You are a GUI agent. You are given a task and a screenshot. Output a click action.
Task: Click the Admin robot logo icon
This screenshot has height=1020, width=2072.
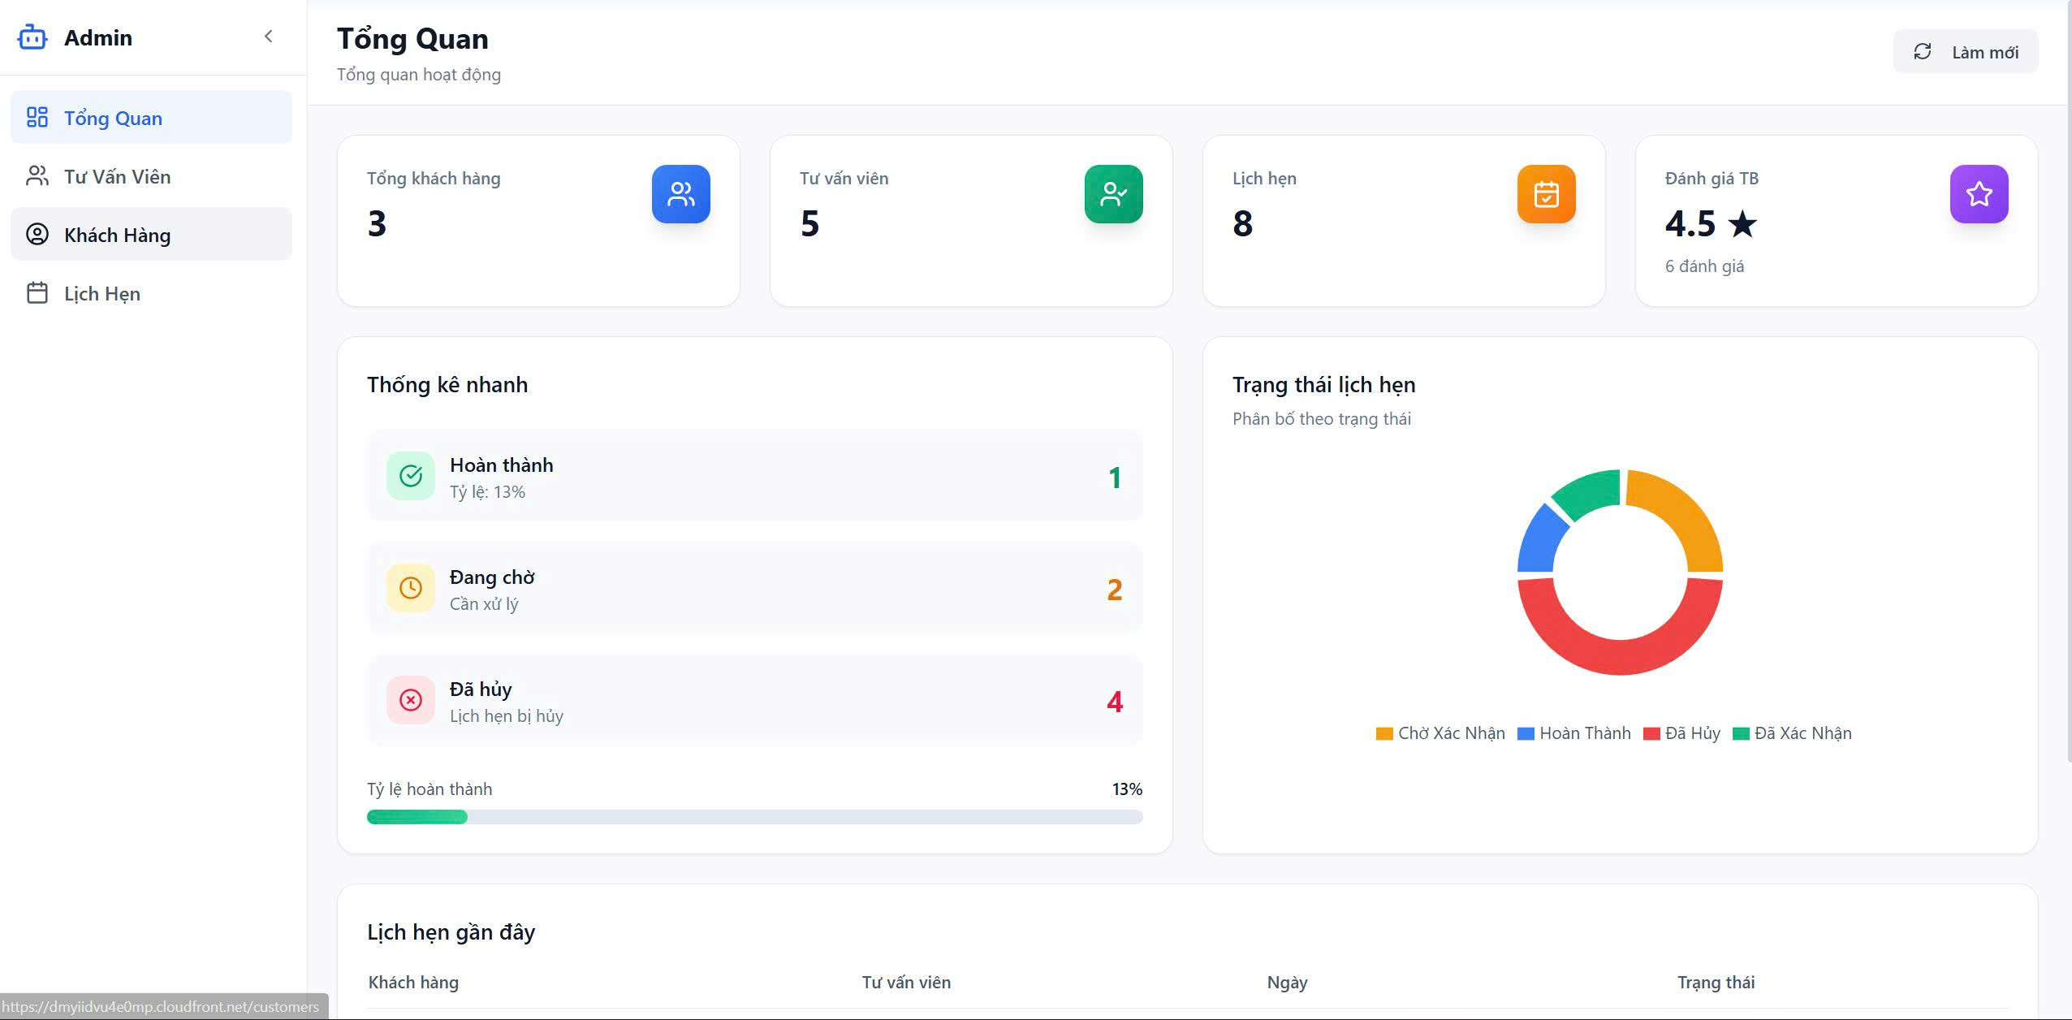34,37
